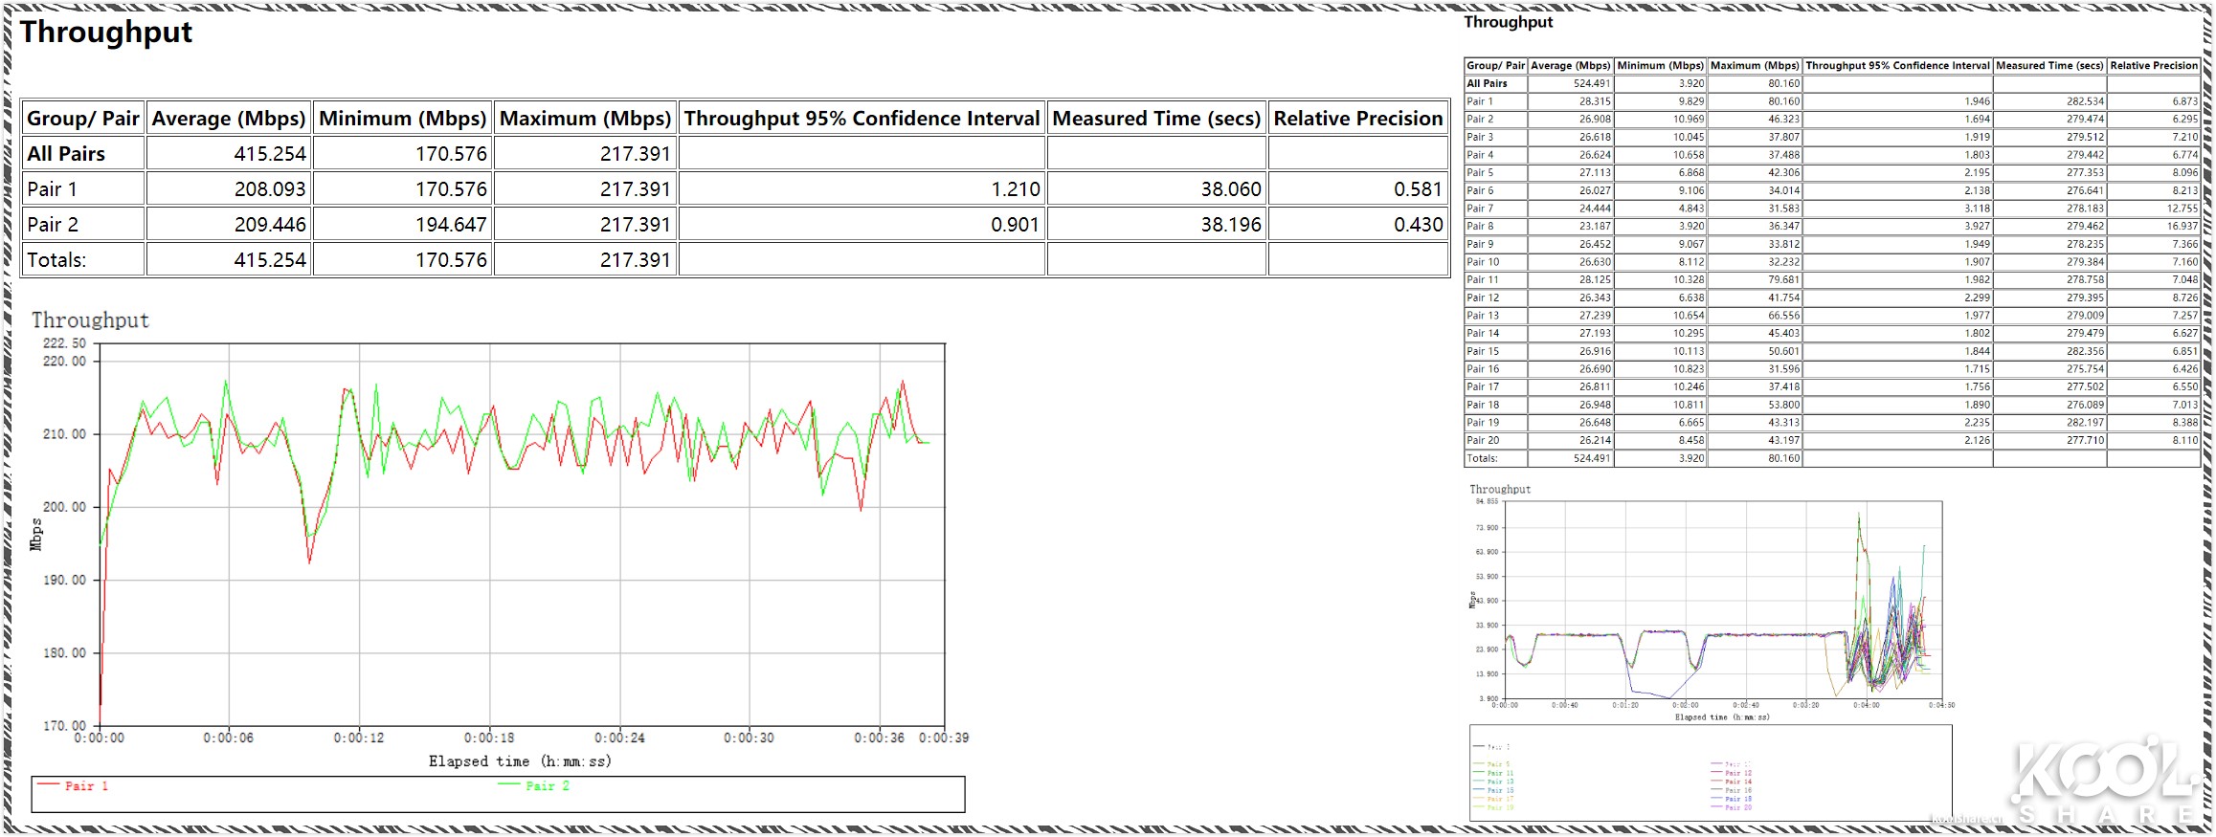Select the relative precision 0.581

[x=1418, y=189]
